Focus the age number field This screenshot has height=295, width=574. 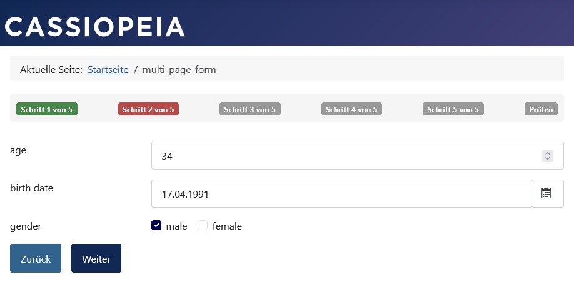tap(344, 156)
